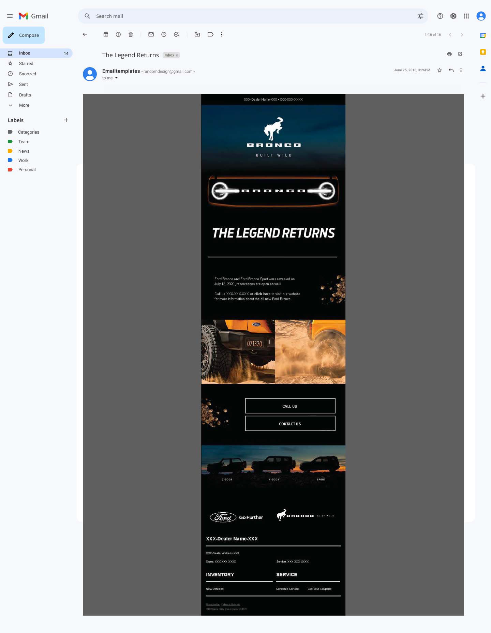Click the New Vehicles link
The image size is (491, 633).
tap(215, 589)
